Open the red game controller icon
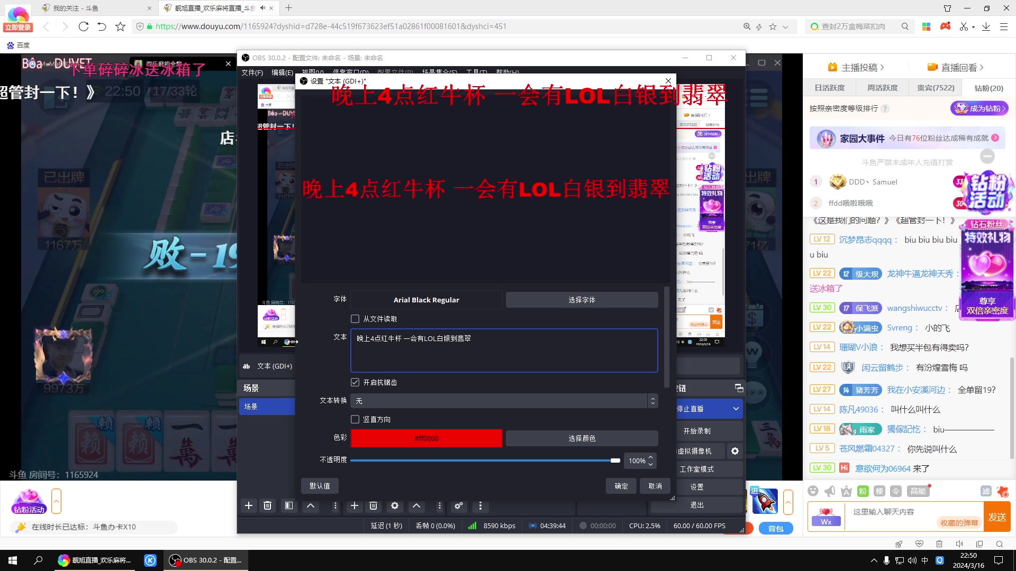This screenshot has width=1016, height=571. [945, 26]
